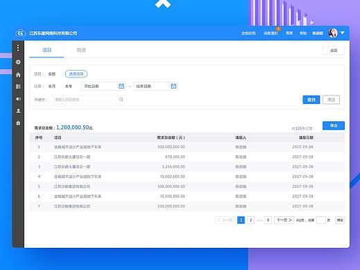Click project name in table row 2
Screen dimensions: 360x270
(x=72, y=157)
